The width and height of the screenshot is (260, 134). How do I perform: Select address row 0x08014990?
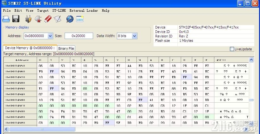tap(21, 89)
